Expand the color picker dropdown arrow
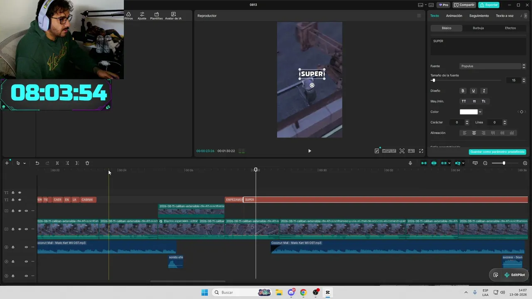The height and width of the screenshot is (299, 532). click(480, 112)
